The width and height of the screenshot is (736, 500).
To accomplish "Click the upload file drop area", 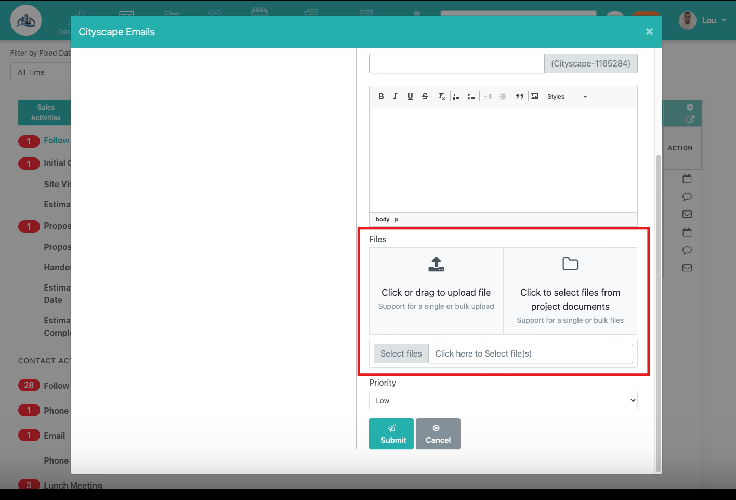I will tap(436, 291).
